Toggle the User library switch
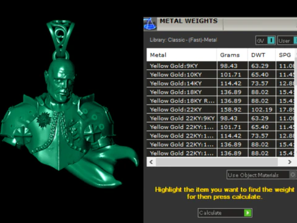 pos(296,40)
